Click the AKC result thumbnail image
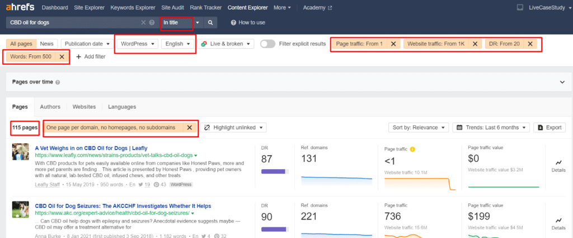Screen dimensions: 573x238 coord(20,209)
